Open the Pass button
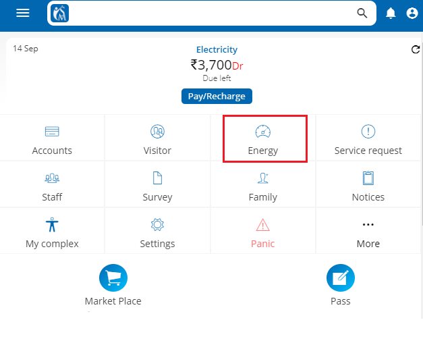 [341, 278]
